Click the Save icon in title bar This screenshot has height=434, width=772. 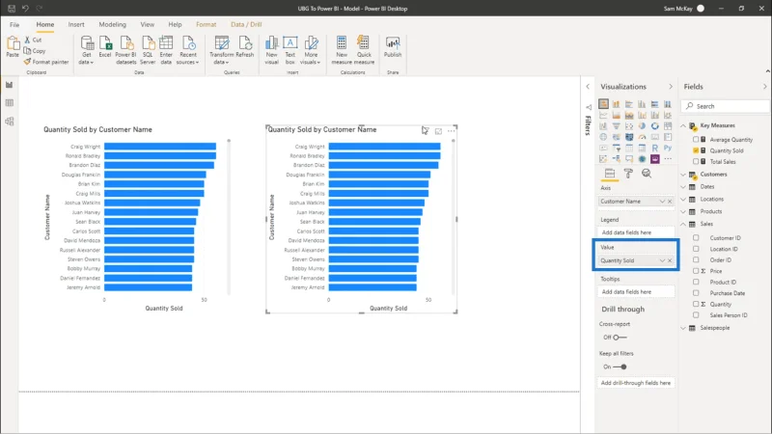pos(12,9)
